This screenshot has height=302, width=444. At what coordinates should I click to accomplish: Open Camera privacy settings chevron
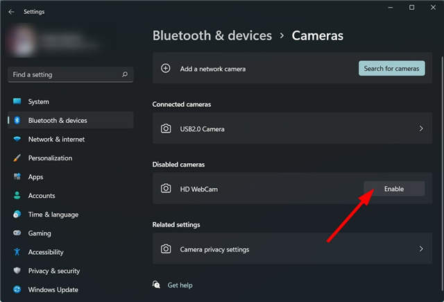coord(421,249)
